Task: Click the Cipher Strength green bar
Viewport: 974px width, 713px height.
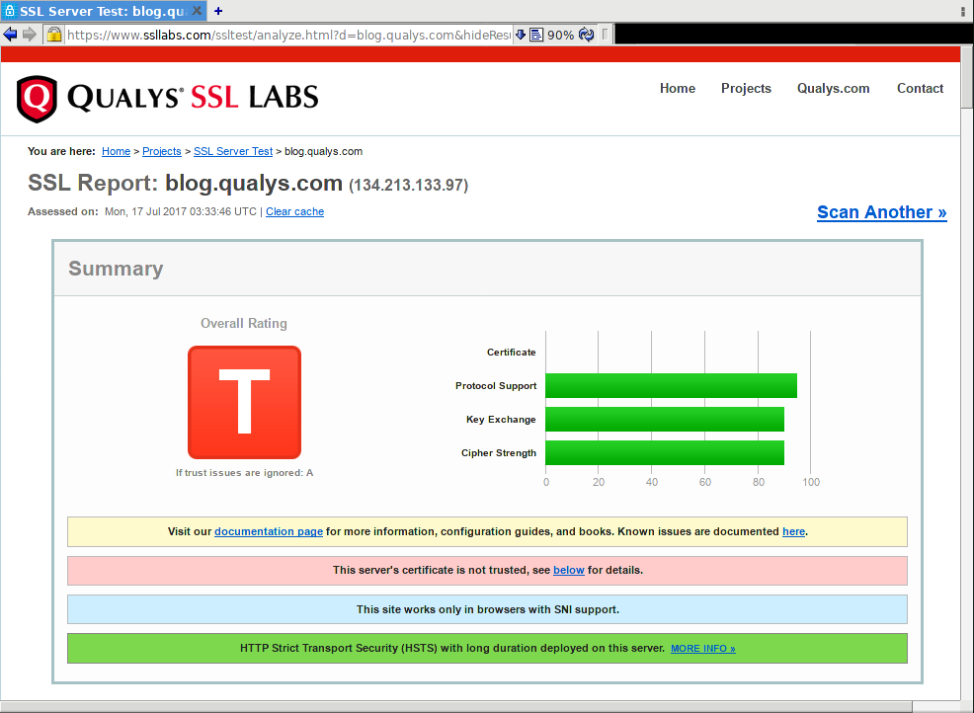Action: point(665,452)
